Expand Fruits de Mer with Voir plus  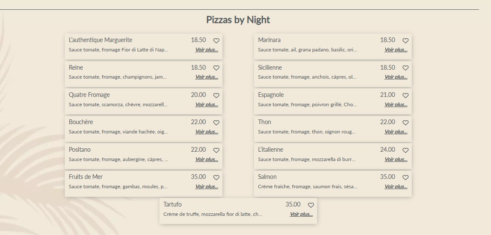(x=207, y=187)
